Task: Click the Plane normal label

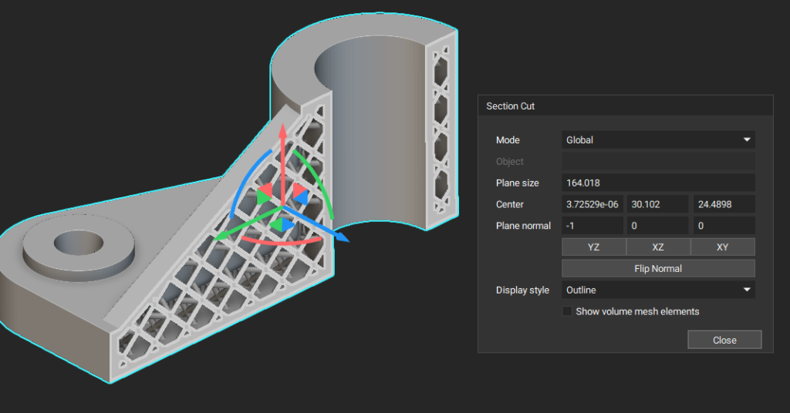Action: (x=523, y=226)
